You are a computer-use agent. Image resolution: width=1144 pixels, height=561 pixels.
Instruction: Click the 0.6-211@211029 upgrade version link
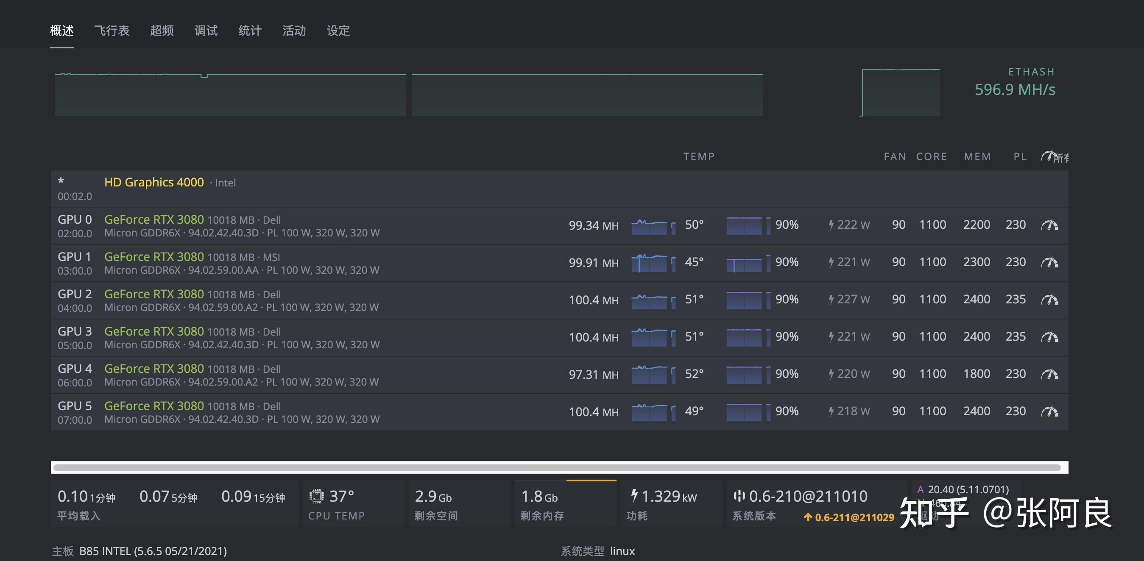point(849,517)
